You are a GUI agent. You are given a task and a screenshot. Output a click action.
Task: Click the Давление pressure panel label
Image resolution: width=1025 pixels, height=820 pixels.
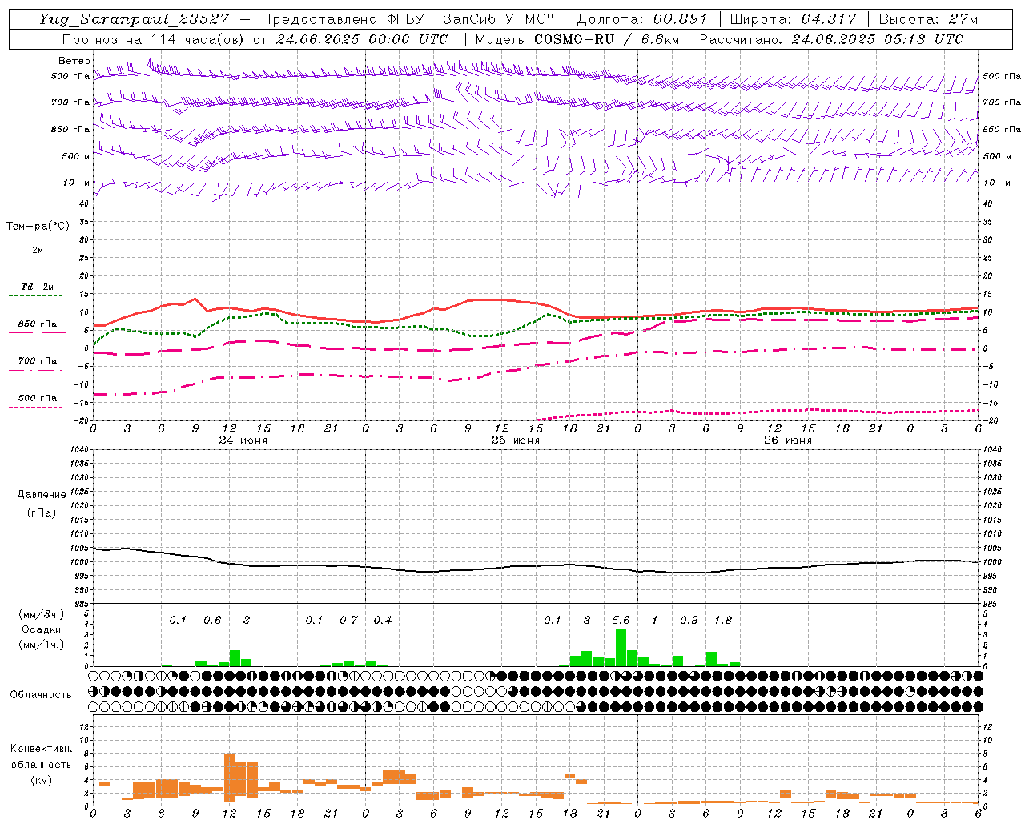(42, 494)
